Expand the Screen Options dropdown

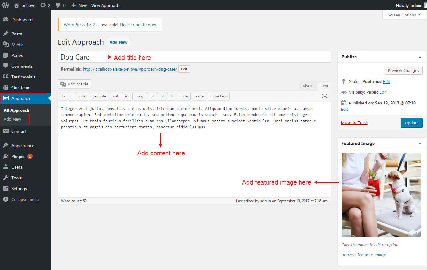(404, 15)
